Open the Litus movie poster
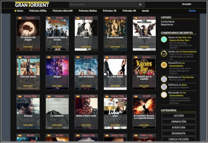Viewport: 208px width, 143px height. [x=115, y=112]
